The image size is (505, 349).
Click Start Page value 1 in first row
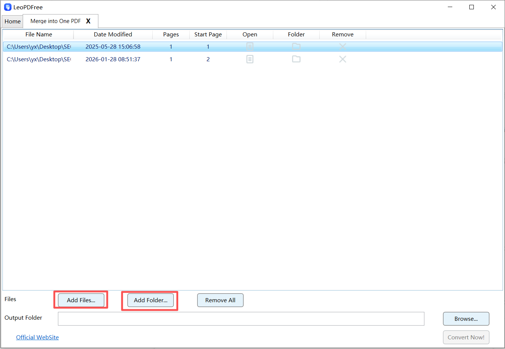click(x=208, y=47)
